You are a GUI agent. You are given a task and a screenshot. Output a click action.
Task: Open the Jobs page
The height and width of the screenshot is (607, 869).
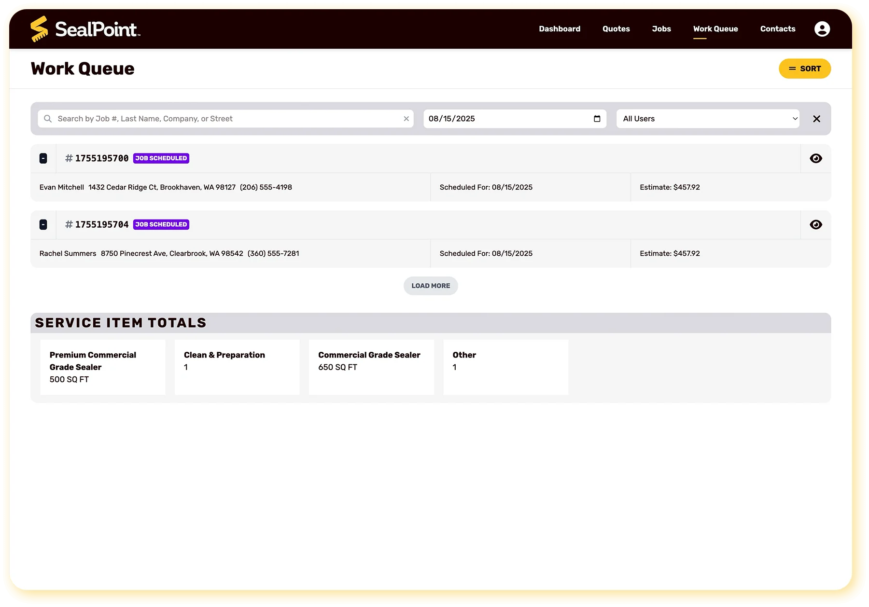click(661, 28)
